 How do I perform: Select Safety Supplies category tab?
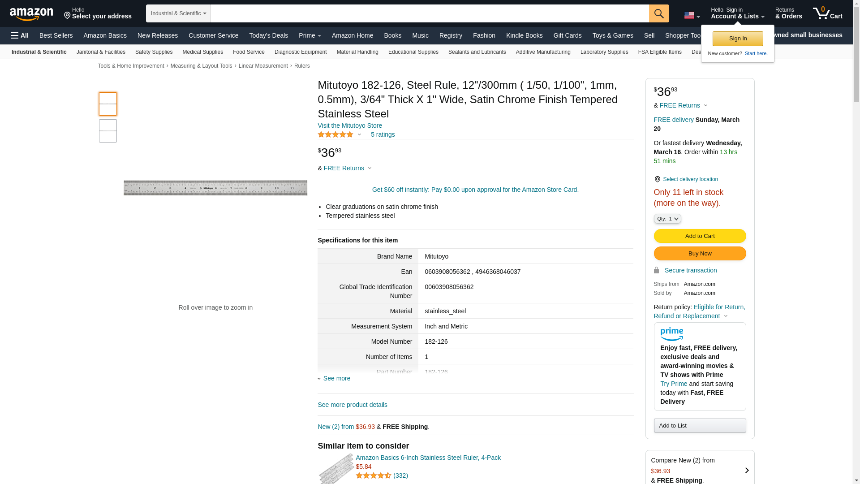154,52
